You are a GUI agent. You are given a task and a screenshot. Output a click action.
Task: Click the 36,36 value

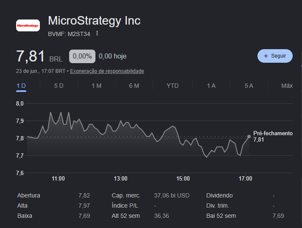click(x=162, y=216)
